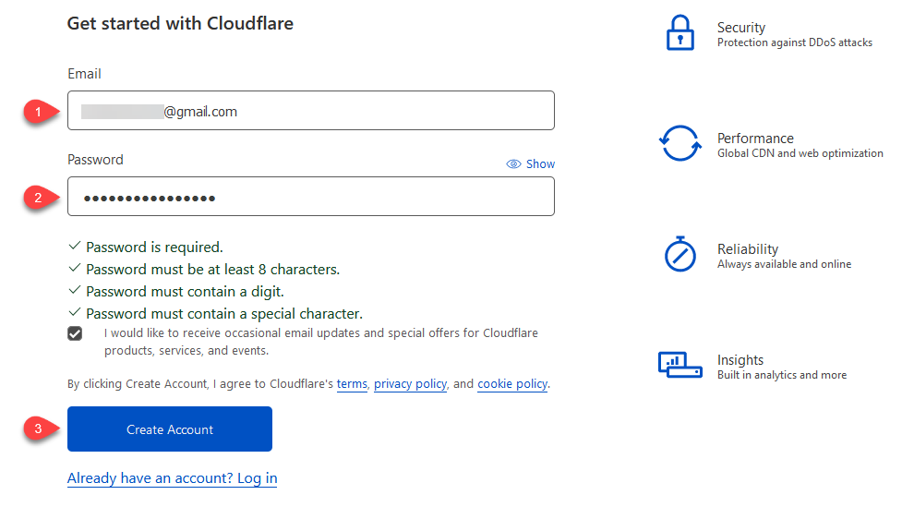Viewport: 902px width, 507px height.
Task: Click 'Password must contain a special character.' text
Action: 224,314
